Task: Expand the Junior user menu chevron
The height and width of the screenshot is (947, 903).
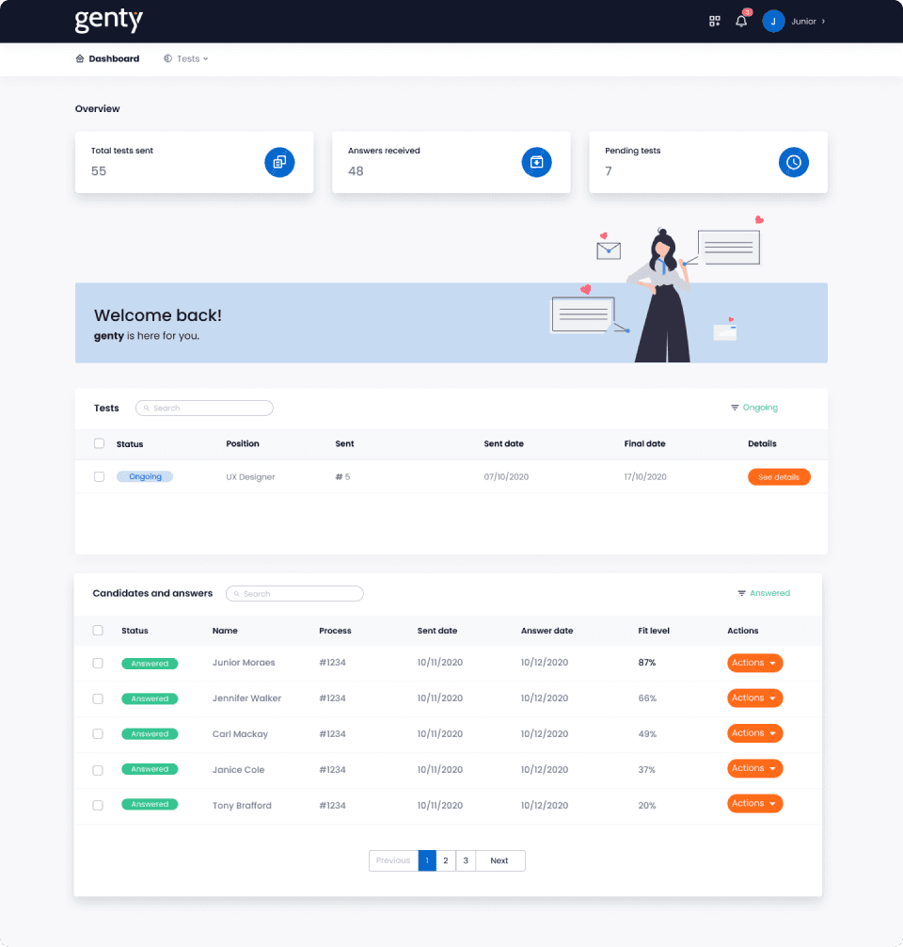Action: (x=823, y=21)
